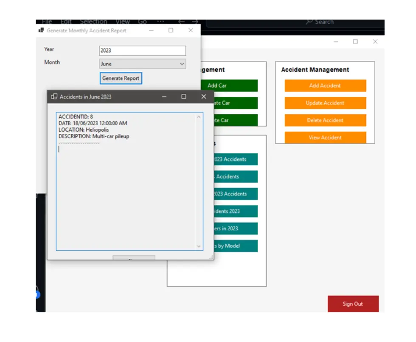The width and height of the screenshot is (416, 342).
Task: Click the forward arrow in editor title bar
Action: [195, 22]
